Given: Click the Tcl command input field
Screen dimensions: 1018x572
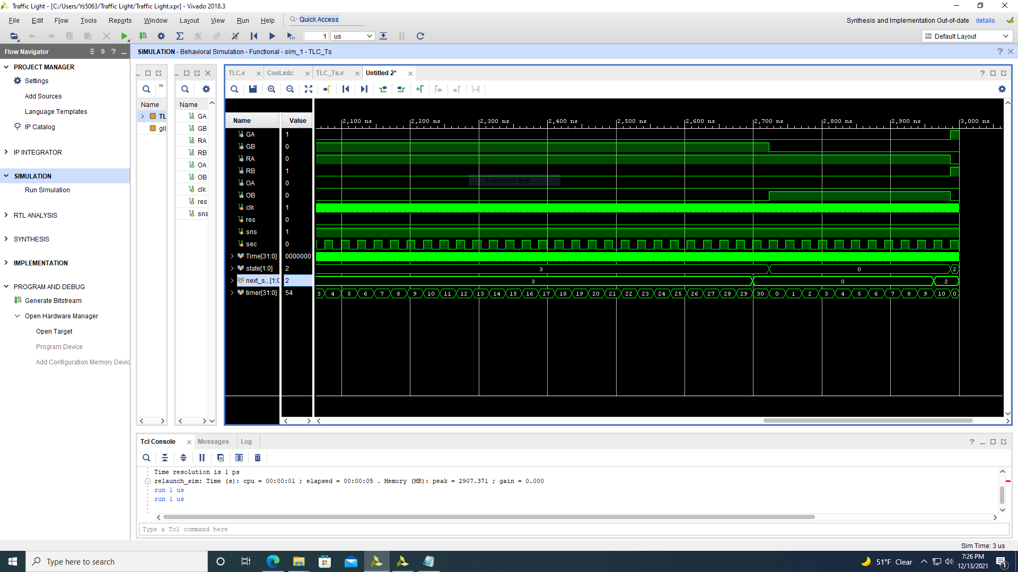Looking at the screenshot, I should pos(573,529).
